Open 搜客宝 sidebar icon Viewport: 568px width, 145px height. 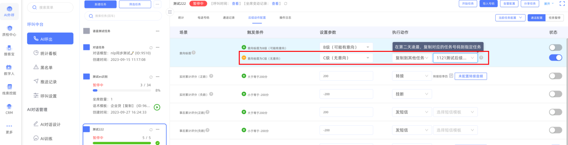pos(9,50)
